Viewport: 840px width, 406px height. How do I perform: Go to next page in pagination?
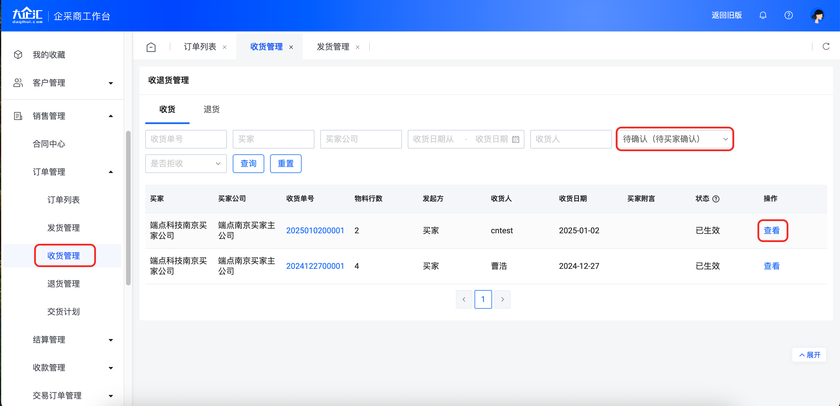point(502,299)
